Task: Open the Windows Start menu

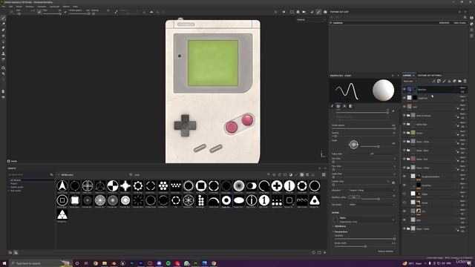Action: (x=4, y=263)
